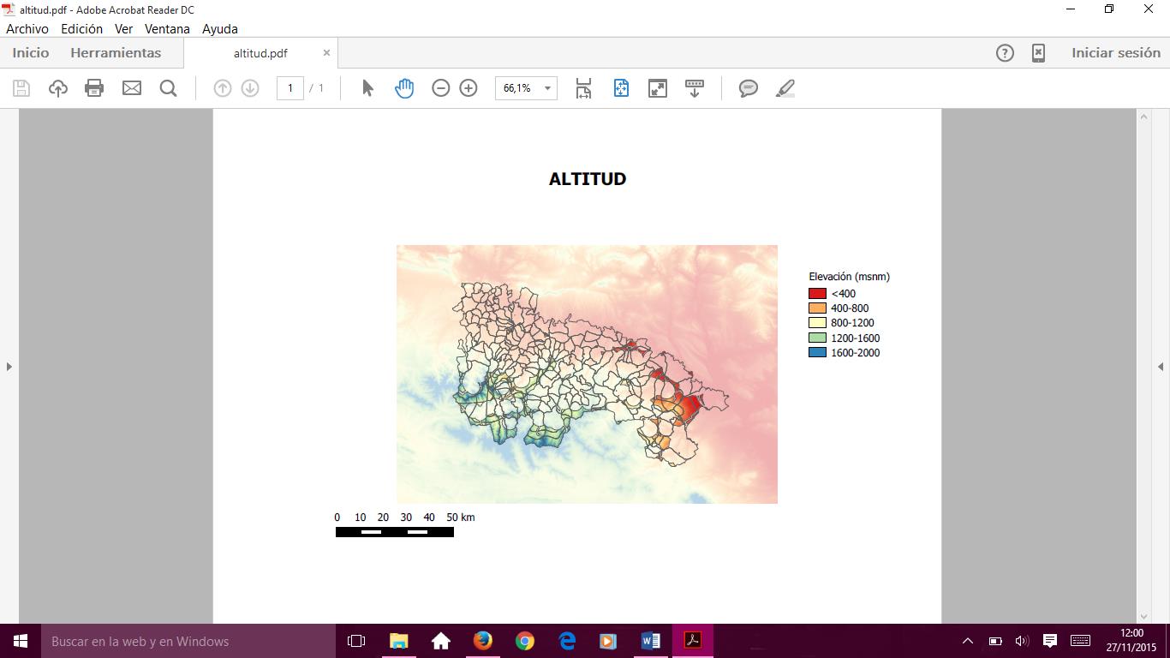Open Firefox from the Windows taskbar
Viewport: 1170px width, 658px height.
click(483, 641)
